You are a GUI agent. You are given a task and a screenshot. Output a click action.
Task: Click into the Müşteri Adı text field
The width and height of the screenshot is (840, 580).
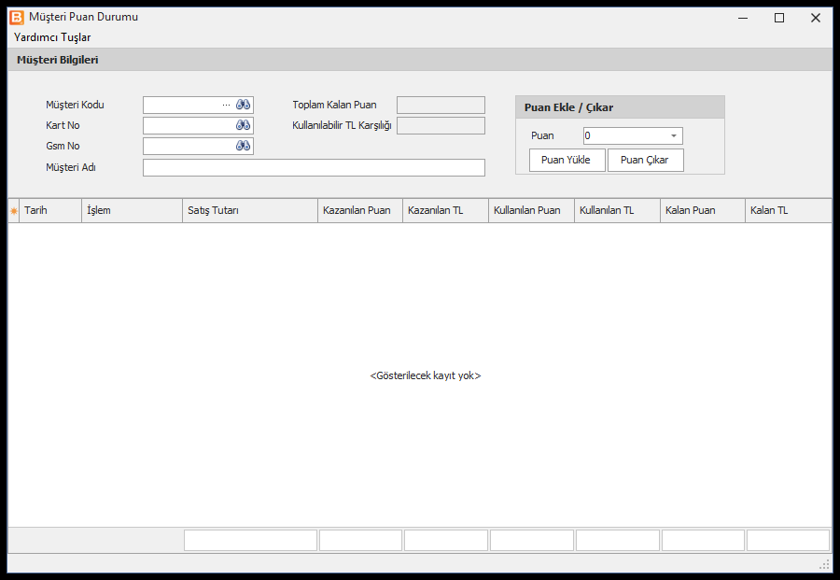coord(314,168)
